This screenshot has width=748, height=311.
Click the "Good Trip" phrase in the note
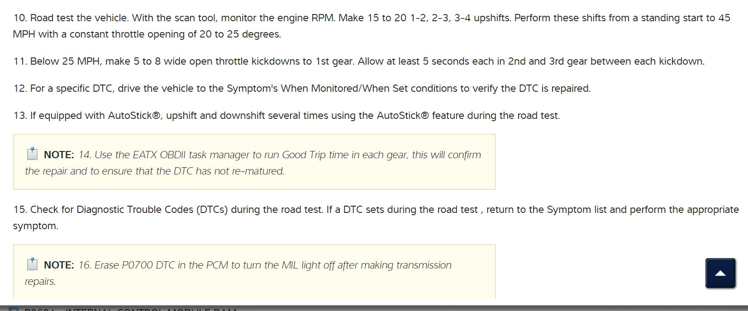tap(304, 155)
